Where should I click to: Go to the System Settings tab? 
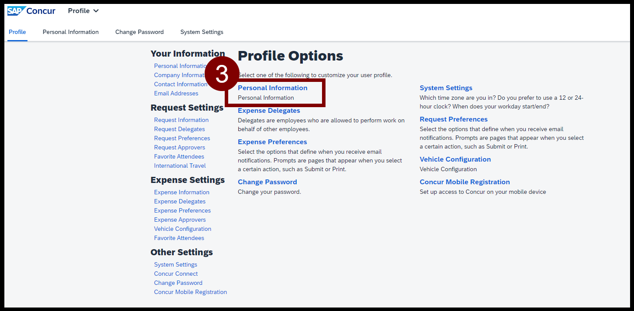(202, 32)
